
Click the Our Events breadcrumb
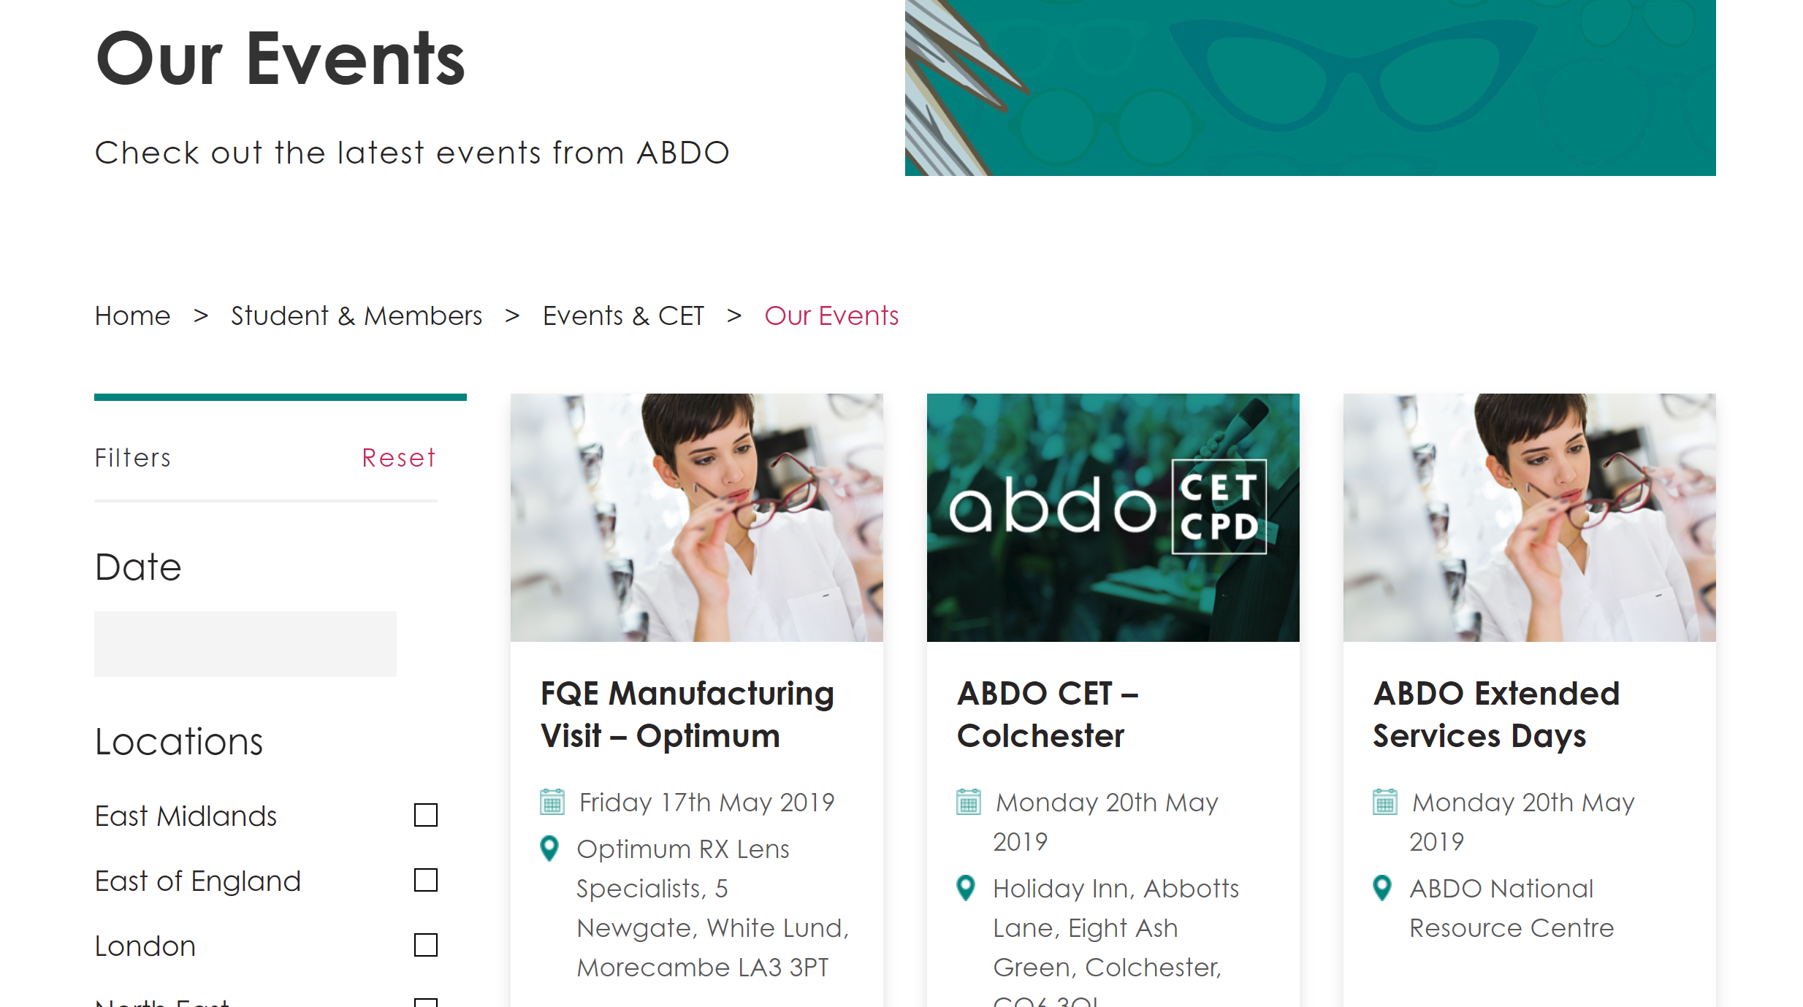831,315
